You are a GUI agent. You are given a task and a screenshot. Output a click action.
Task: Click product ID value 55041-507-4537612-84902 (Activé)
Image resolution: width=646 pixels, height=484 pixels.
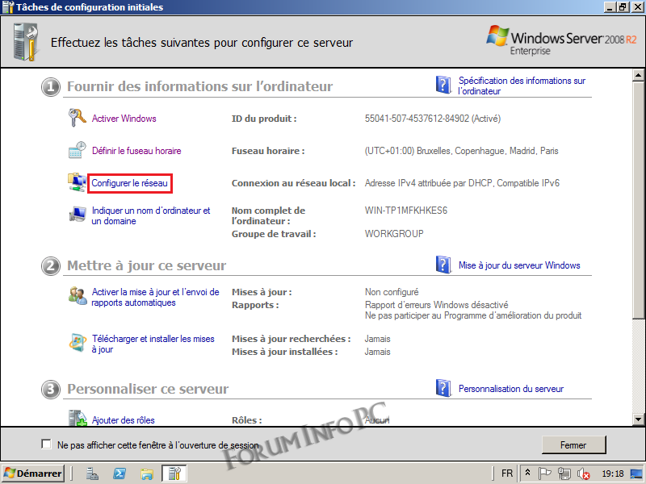(433, 119)
